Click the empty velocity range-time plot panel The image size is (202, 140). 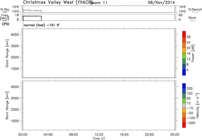[99, 106]
